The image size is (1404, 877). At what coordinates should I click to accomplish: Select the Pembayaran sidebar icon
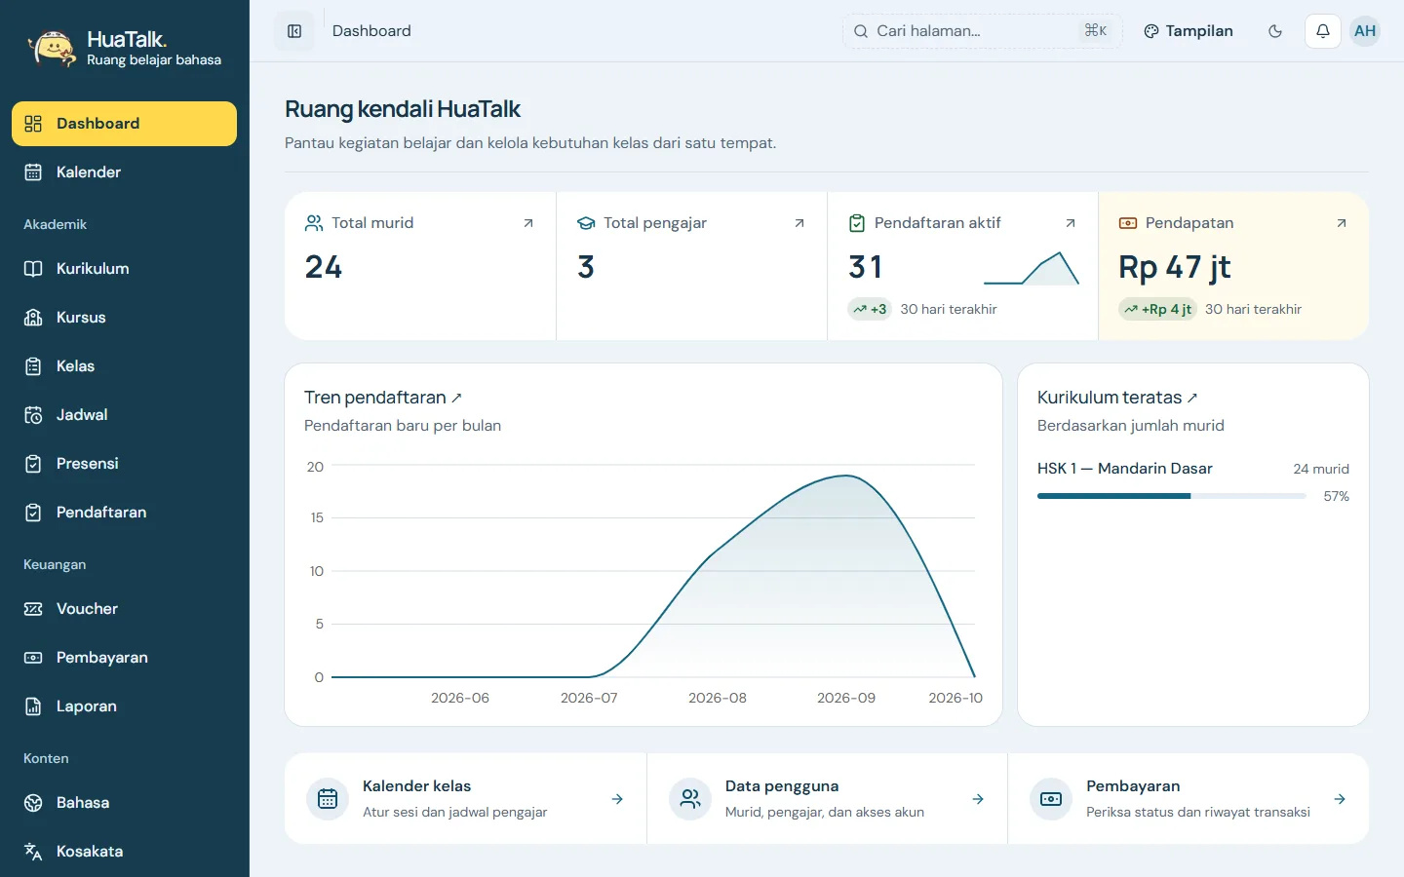tap(33, 658)
